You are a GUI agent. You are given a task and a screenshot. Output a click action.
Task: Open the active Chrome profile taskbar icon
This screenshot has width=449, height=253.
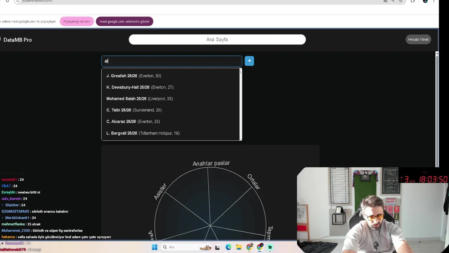[260, 247]
